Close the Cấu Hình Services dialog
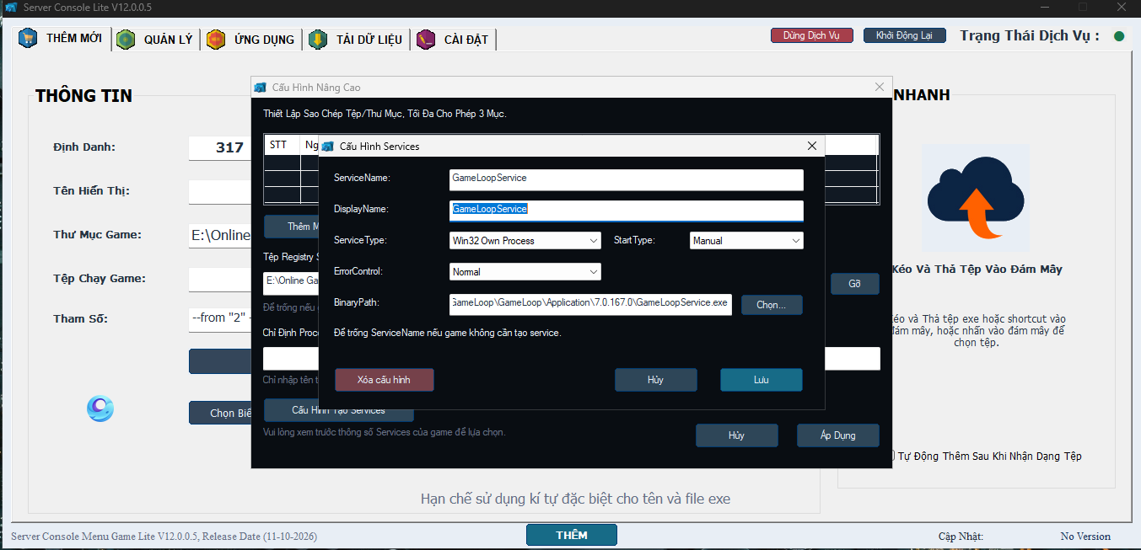The height and width of the screenshot is (550, 1141). tap(812, 146)
